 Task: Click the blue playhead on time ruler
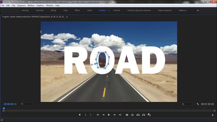4,108
